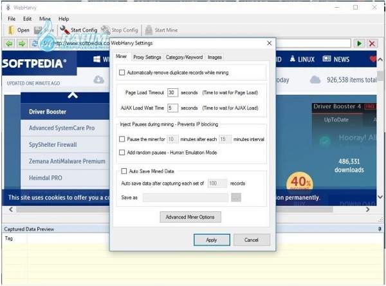Image resolution: width=386 pixels, height=286 pixels.
Task: Click browser scroll down arrow
Action: 380,196
